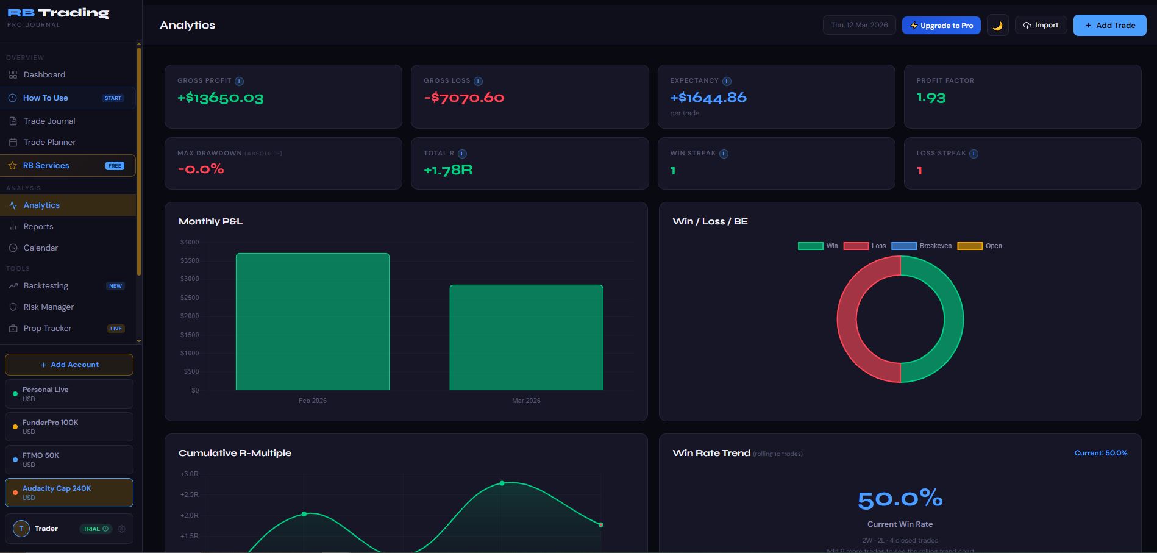Open the Analytics section in the sidebar
This screenshot has width=1157, height=553.
point(41,205)
